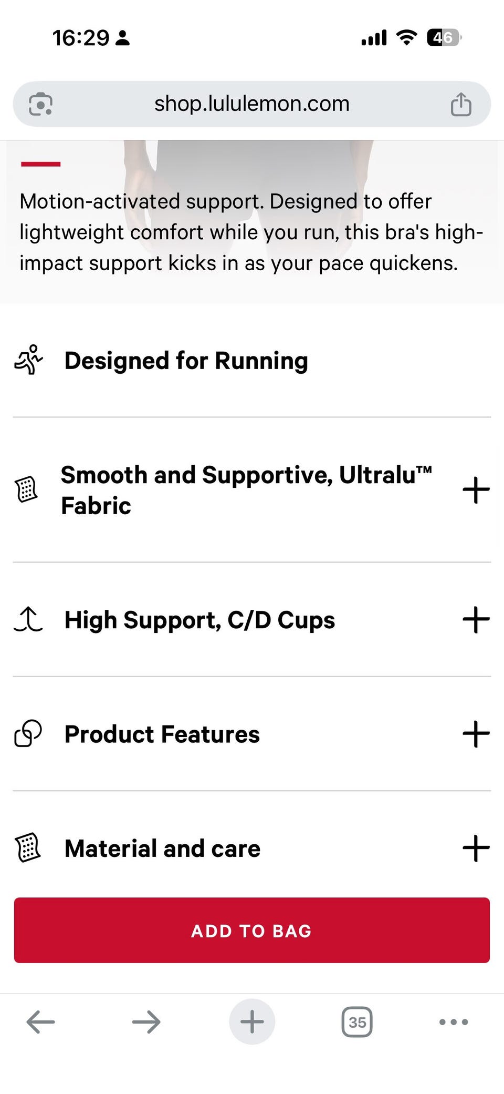Image resolution: width=504 pixels, height=1094 pixels.
Task: Select the Designed for Running heading
Action: 186,361
